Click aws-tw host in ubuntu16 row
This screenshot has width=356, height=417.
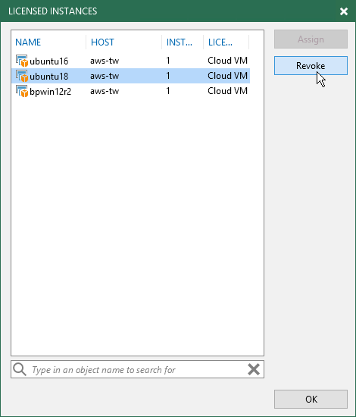click(x=105, y=61)
